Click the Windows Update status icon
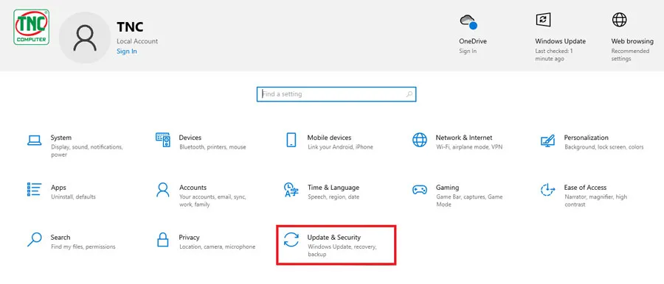Viewport: 664px width, 284px height. pos(543,19)
